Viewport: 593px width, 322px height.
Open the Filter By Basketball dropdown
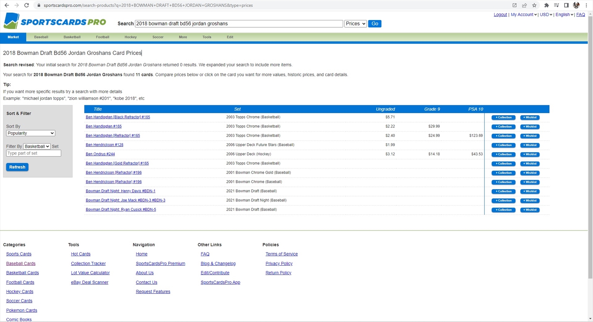(37, 147)
